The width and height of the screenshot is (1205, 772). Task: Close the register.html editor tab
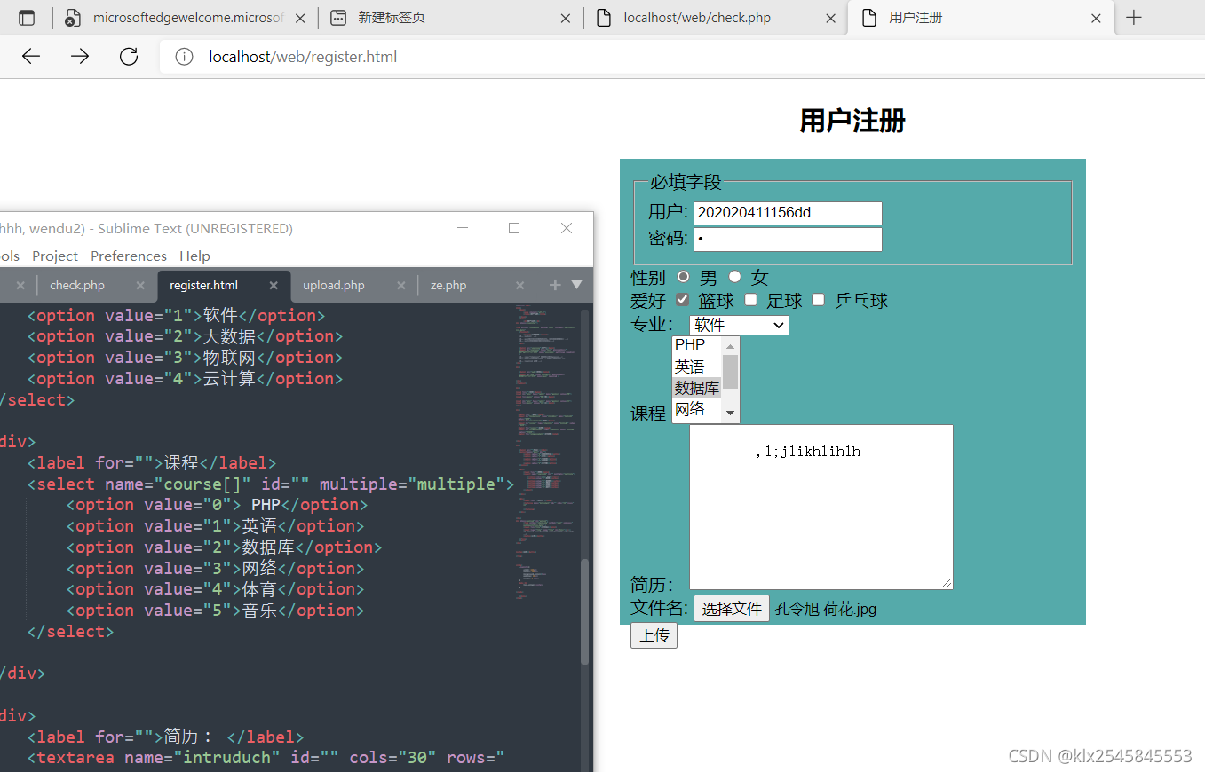click(x=274, y=286)
